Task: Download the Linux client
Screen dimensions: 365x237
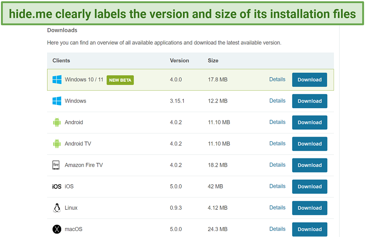Action: click(x=309, y=208)
